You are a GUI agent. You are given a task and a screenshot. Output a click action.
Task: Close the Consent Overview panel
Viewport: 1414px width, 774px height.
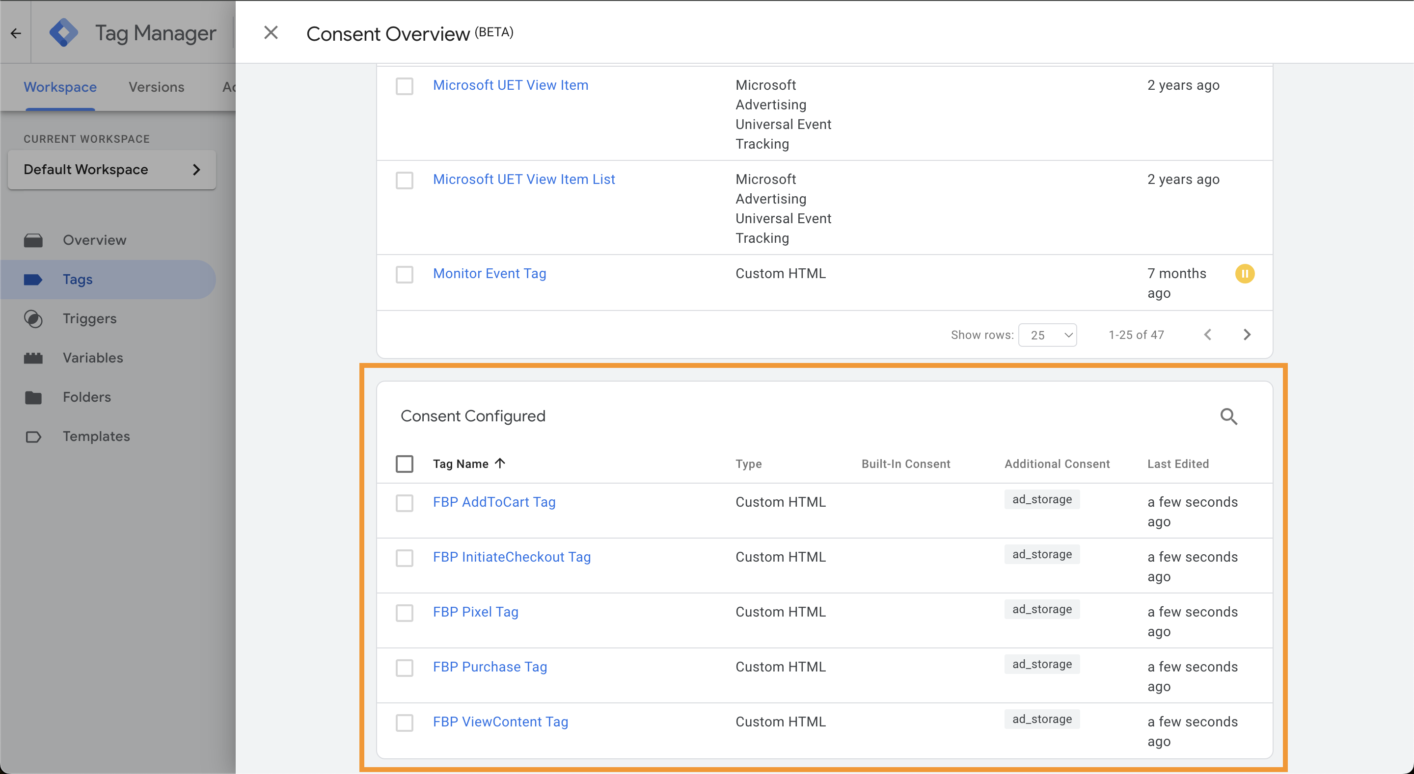point(271,33)
